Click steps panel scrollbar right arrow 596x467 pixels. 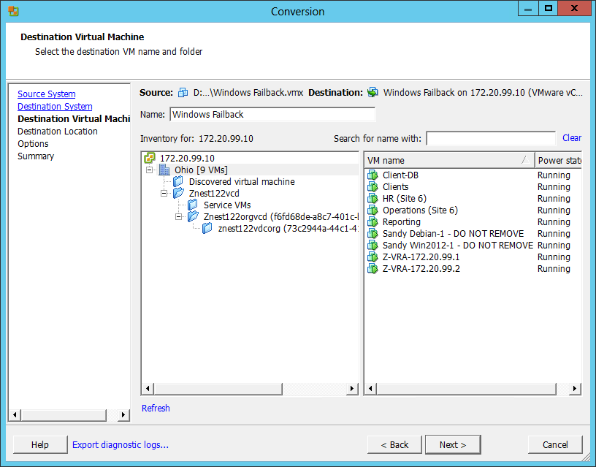tap(123, 414)
